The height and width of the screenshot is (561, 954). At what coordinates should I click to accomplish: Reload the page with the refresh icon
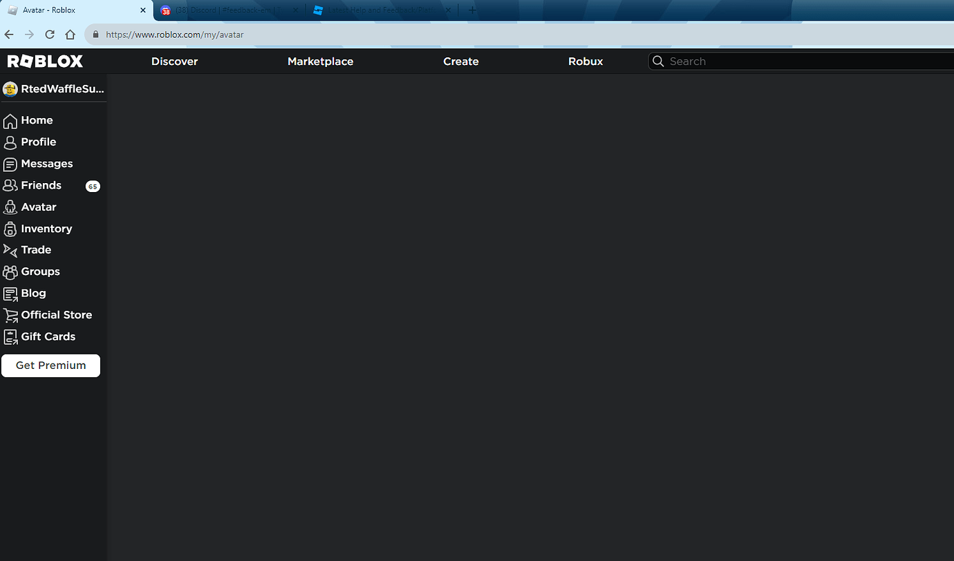pos(49,34)
